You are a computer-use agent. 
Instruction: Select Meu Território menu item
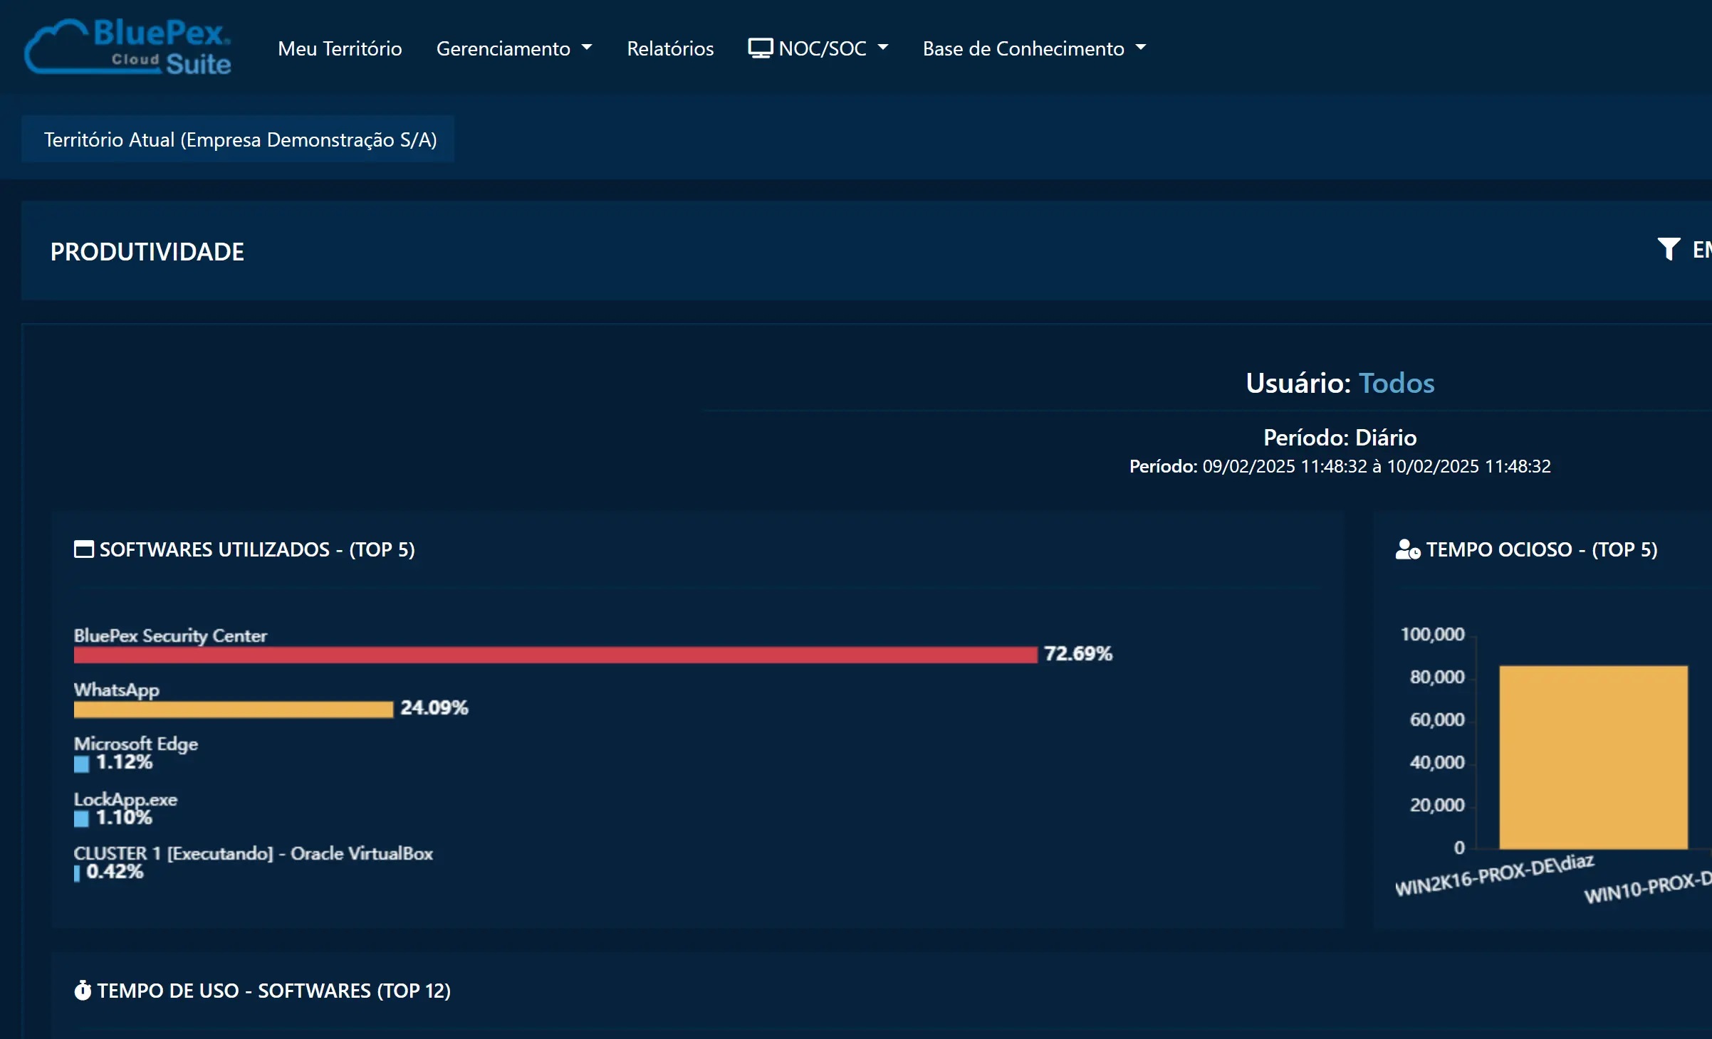click(x=341, y=49)
